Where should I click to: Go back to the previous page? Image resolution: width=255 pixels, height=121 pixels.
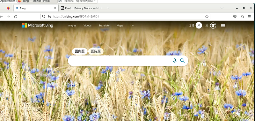[1, 17]
